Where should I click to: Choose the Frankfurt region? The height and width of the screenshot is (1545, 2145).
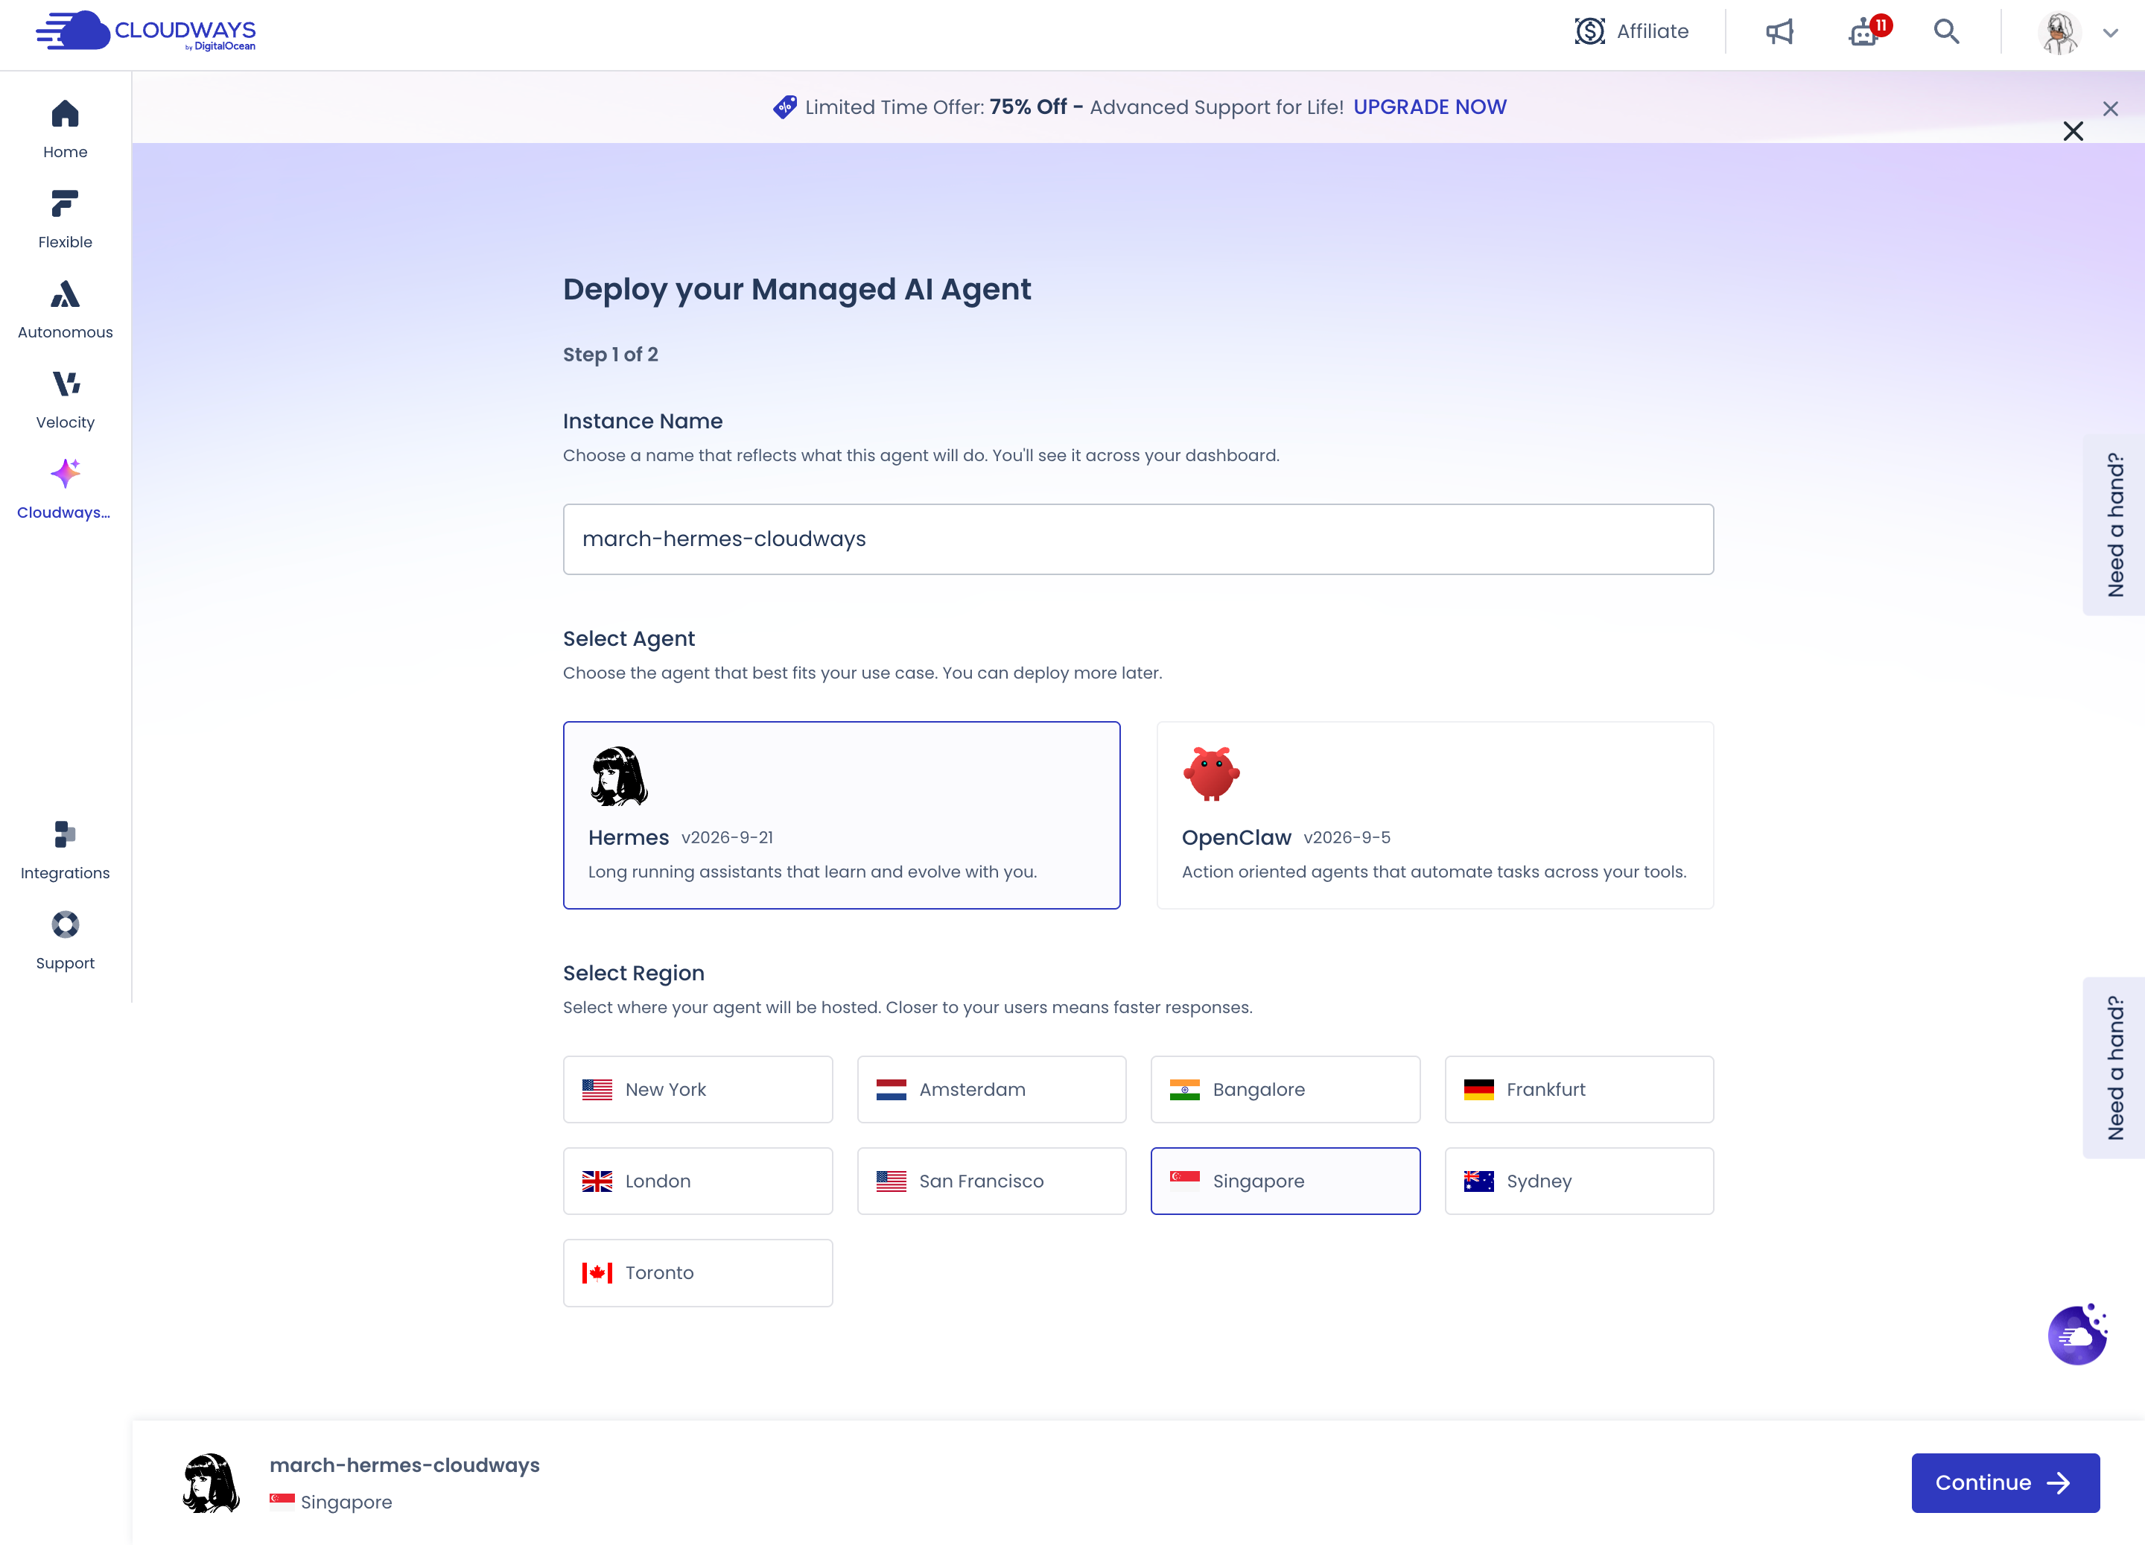pos(1578,1089)
